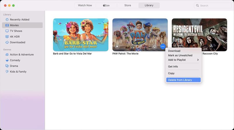This screenshot has height=130, width=234.
Task: Click the blue ellipsis more-options button
Action: [x=163, y=47]
